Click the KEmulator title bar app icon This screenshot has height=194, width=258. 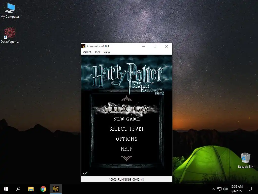pyautogui.click(x=84, y=46)
